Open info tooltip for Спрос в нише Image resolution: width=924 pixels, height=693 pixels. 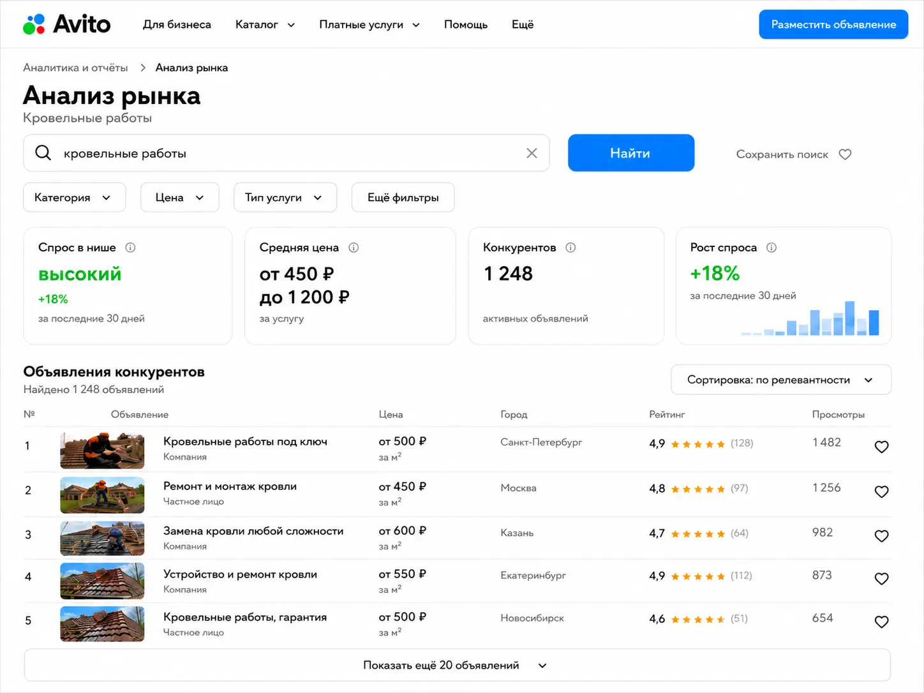pos(130,248)
